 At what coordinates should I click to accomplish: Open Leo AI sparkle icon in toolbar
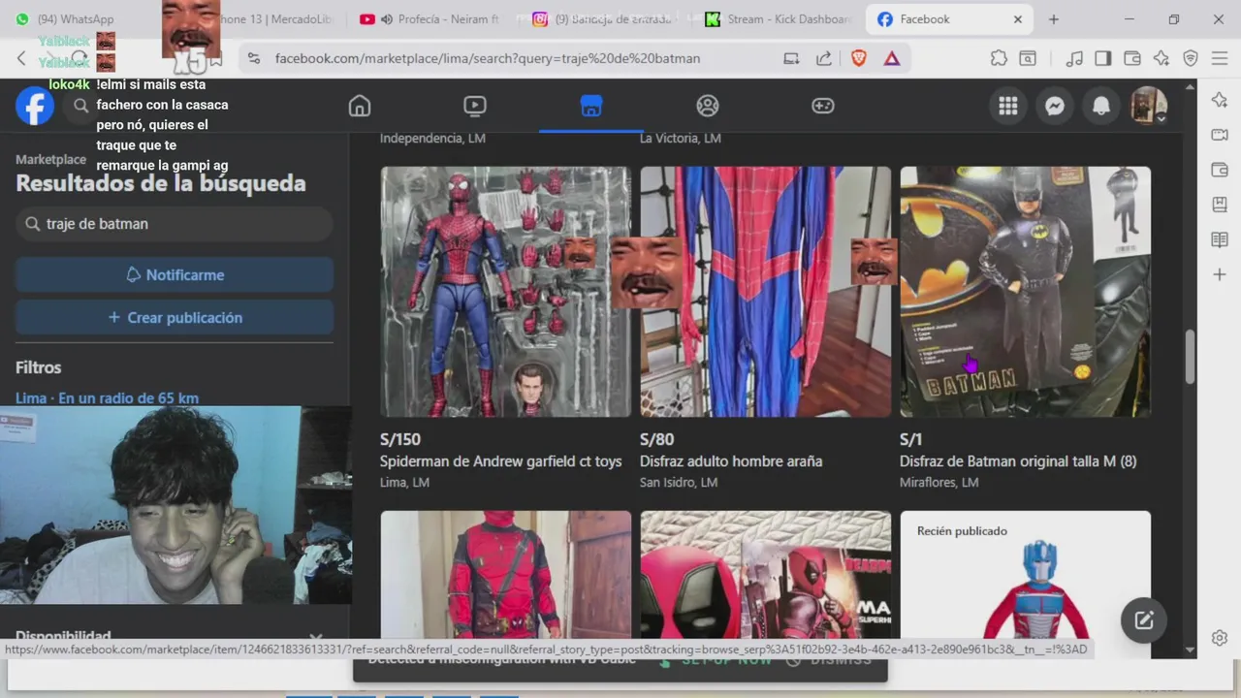1161,58
